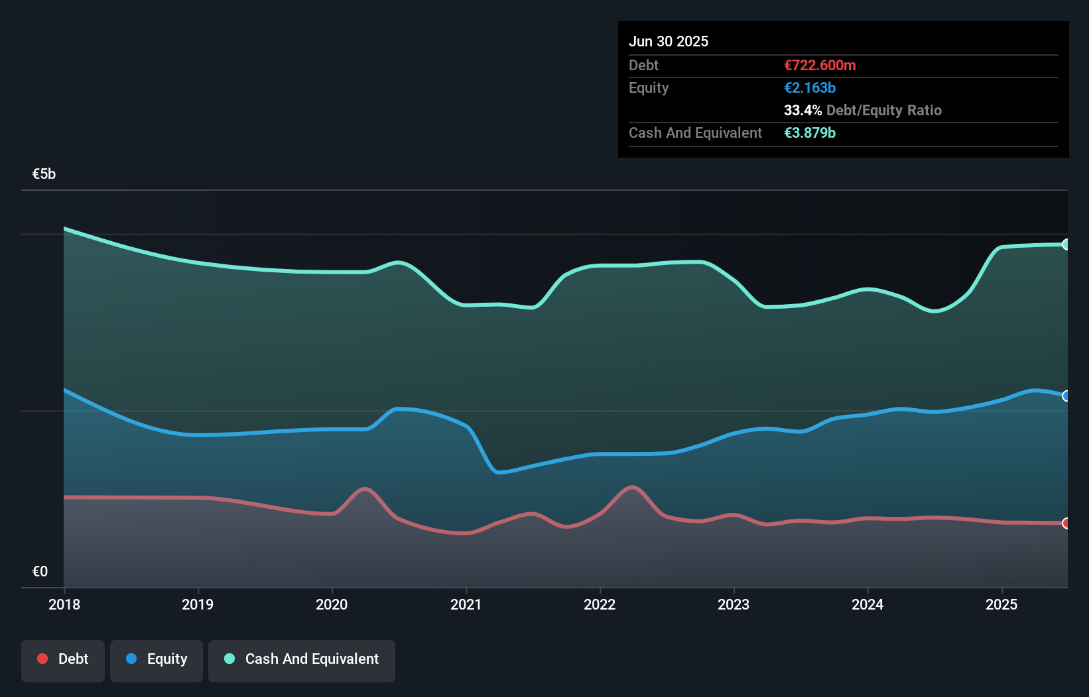Click the 2020 x-axis year label

[332, 604]
